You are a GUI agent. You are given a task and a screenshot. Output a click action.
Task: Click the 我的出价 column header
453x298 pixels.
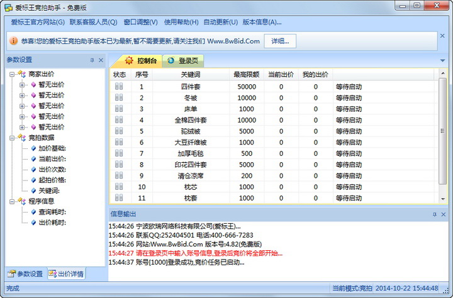tap(315, 74)
